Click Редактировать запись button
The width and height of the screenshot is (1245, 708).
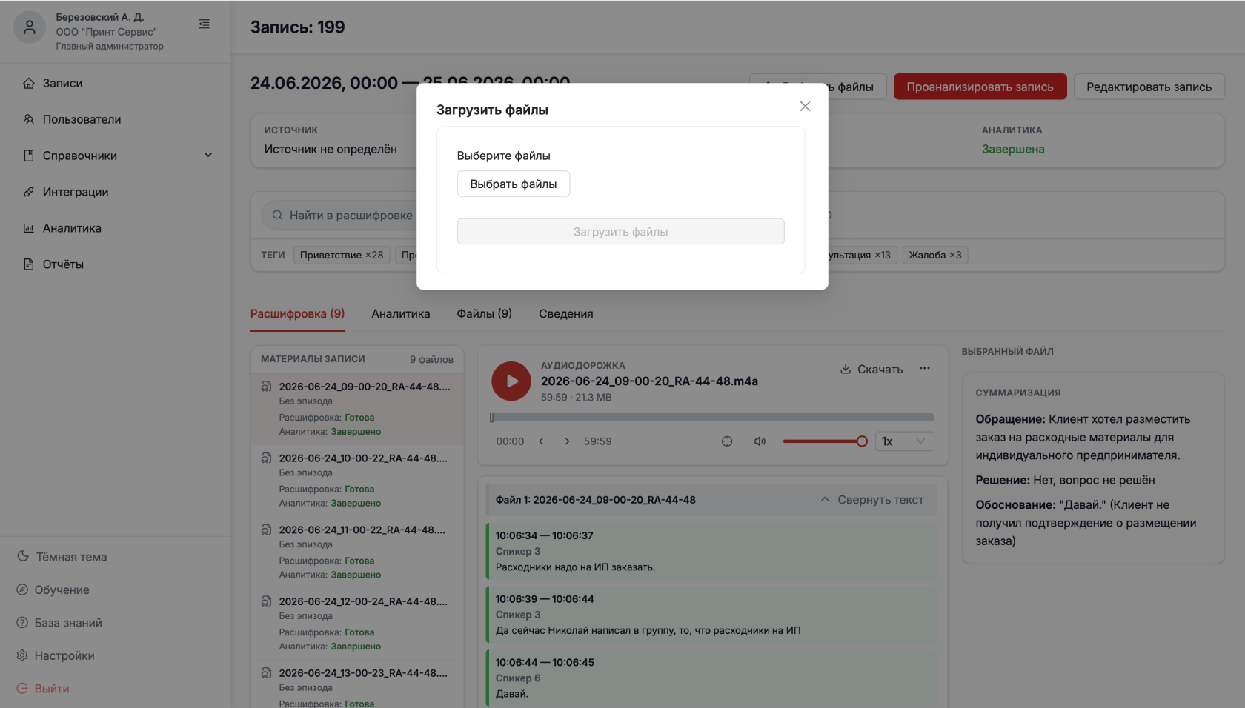(x=1149, y=87)
